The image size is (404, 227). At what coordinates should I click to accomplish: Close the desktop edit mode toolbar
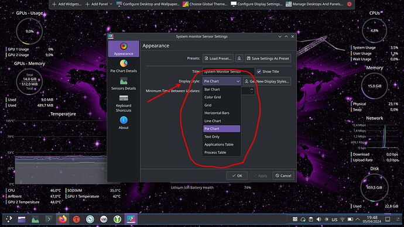click(349, 4)
